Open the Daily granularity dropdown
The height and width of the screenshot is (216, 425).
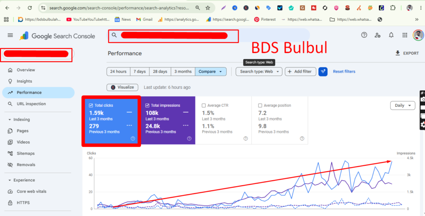403,106
